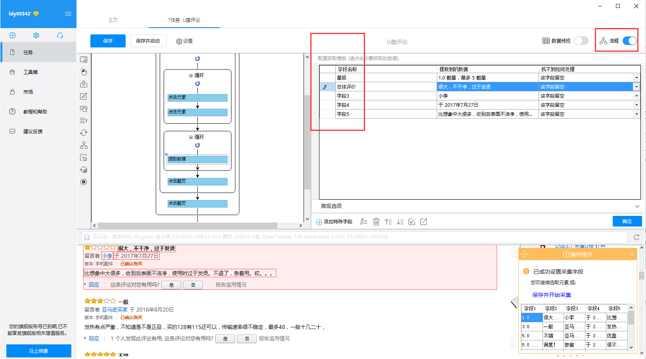The height and width of the screenshot is (359, 646).
Task: Select the Extract Data step icon
Action: [x=84, y=84]
